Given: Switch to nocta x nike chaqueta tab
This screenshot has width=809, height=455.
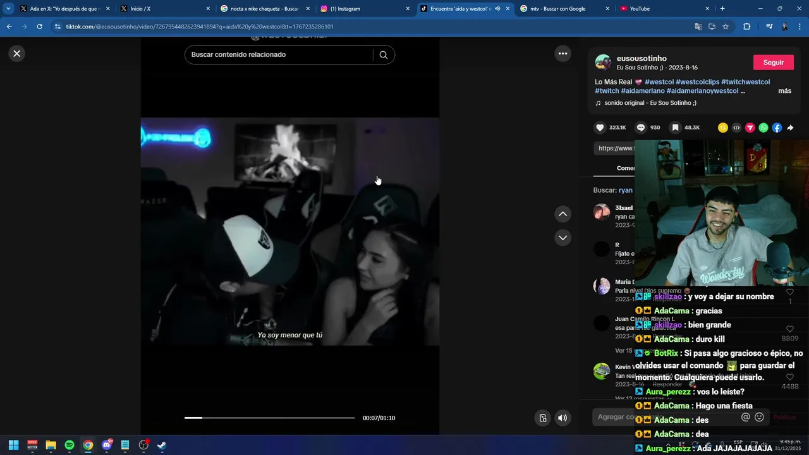Looking at the screenshot, I should (x=264, y=9).
